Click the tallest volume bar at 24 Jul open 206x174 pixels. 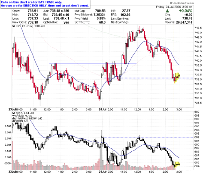pos(102,150)
